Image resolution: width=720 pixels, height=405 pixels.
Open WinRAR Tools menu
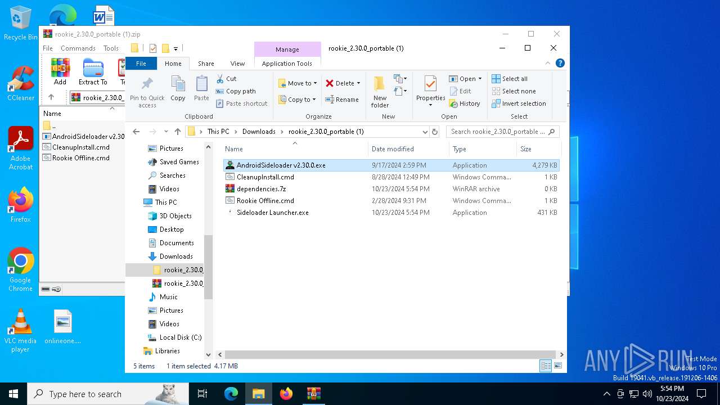[111, 48]
